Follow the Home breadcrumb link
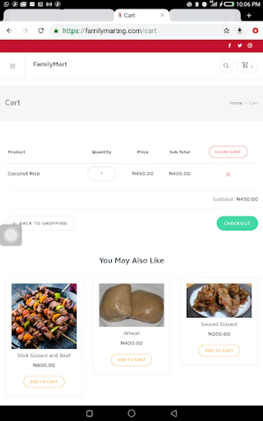The width and height of the screenshot is (263, 421). point(236,103)
